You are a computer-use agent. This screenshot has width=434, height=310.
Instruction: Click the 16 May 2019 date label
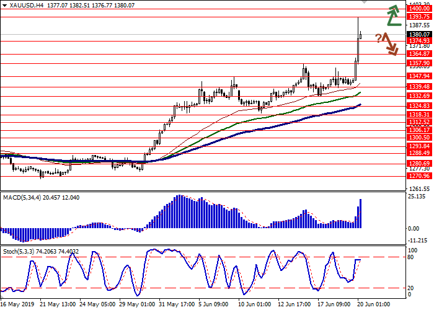point(19,304)
